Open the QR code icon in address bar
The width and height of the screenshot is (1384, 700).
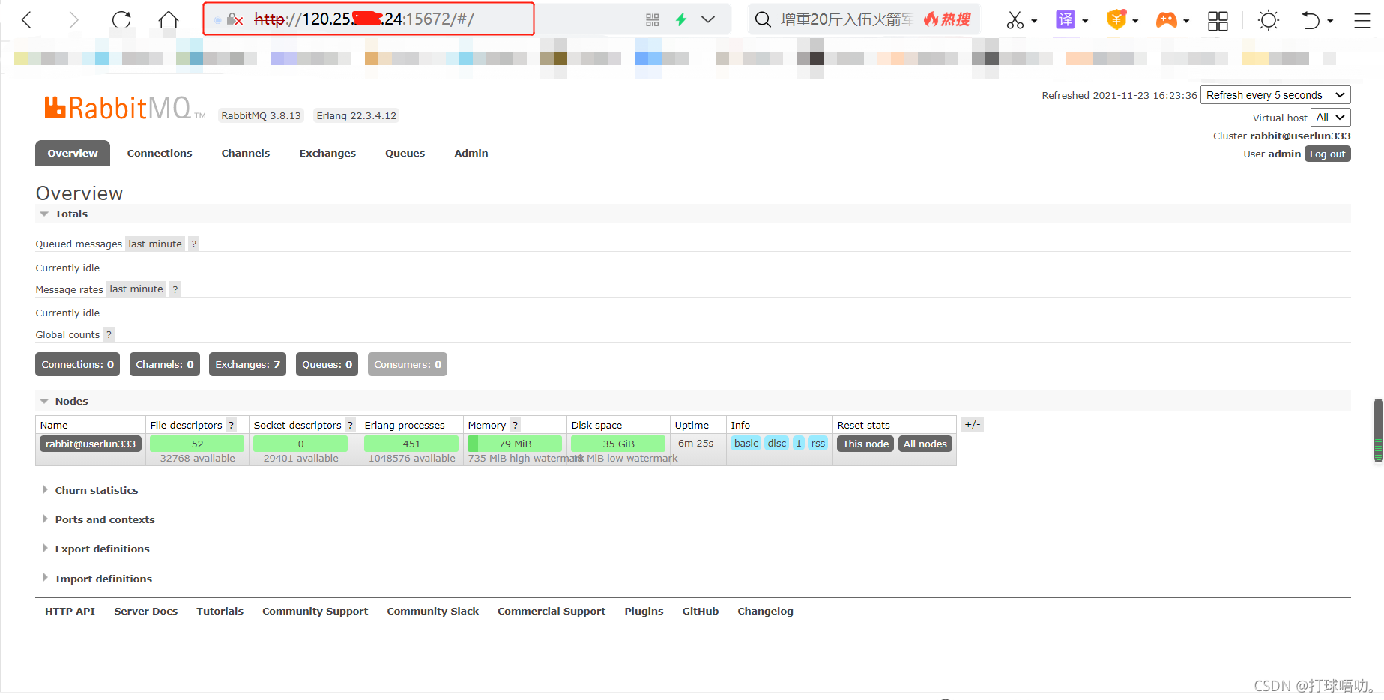(653, 19)
